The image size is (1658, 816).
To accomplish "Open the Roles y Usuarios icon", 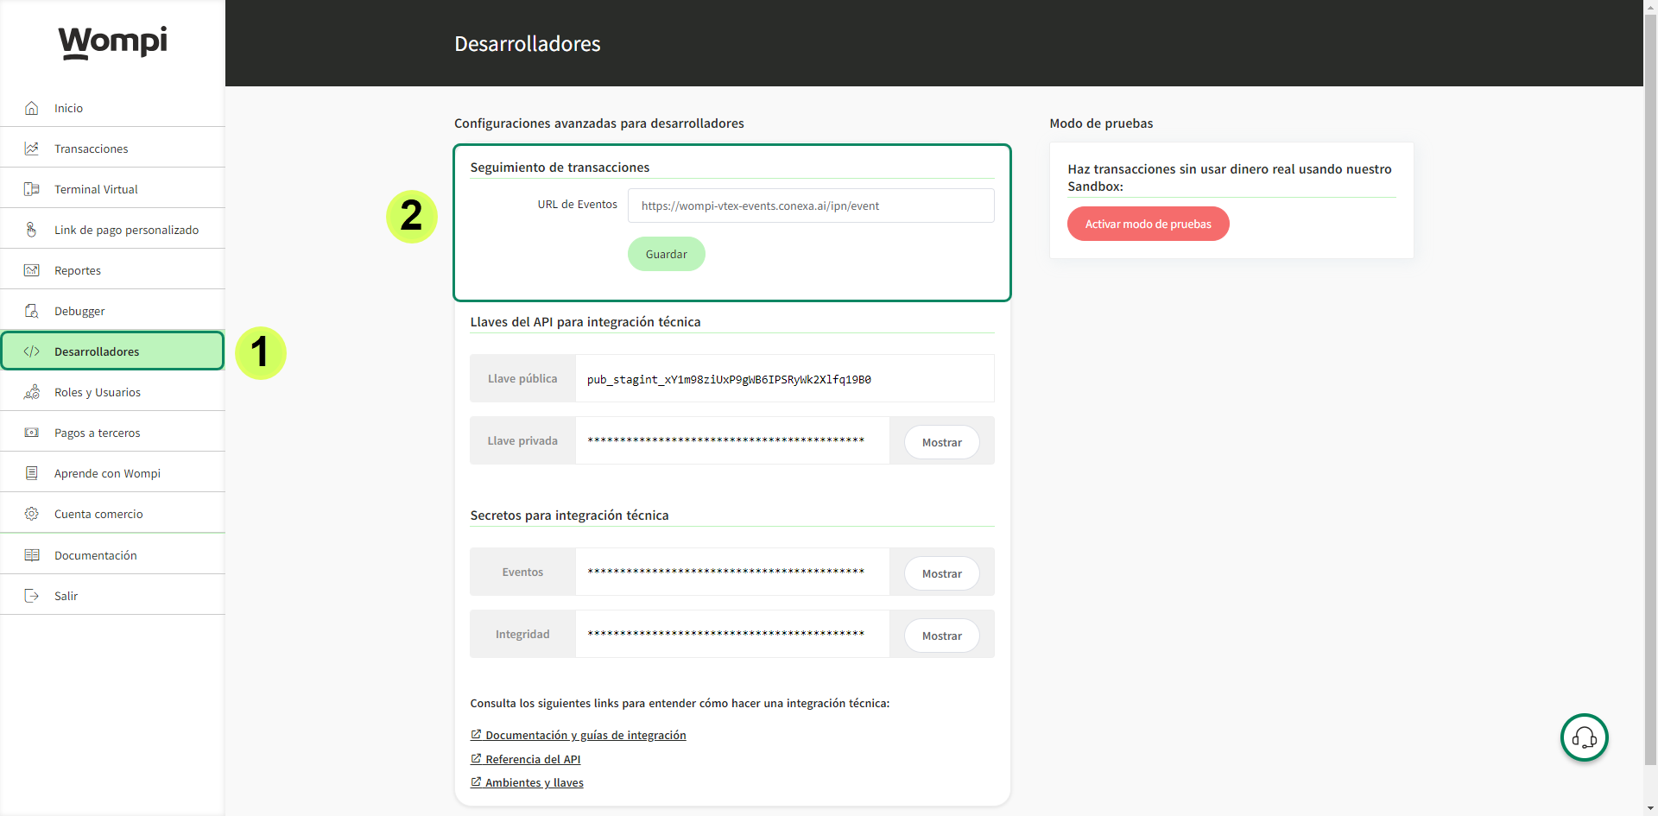I will [32, 391].
